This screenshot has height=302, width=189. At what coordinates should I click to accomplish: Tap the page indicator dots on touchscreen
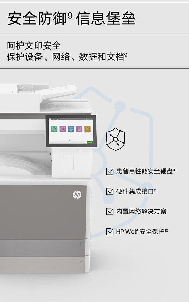click(71, 141)
